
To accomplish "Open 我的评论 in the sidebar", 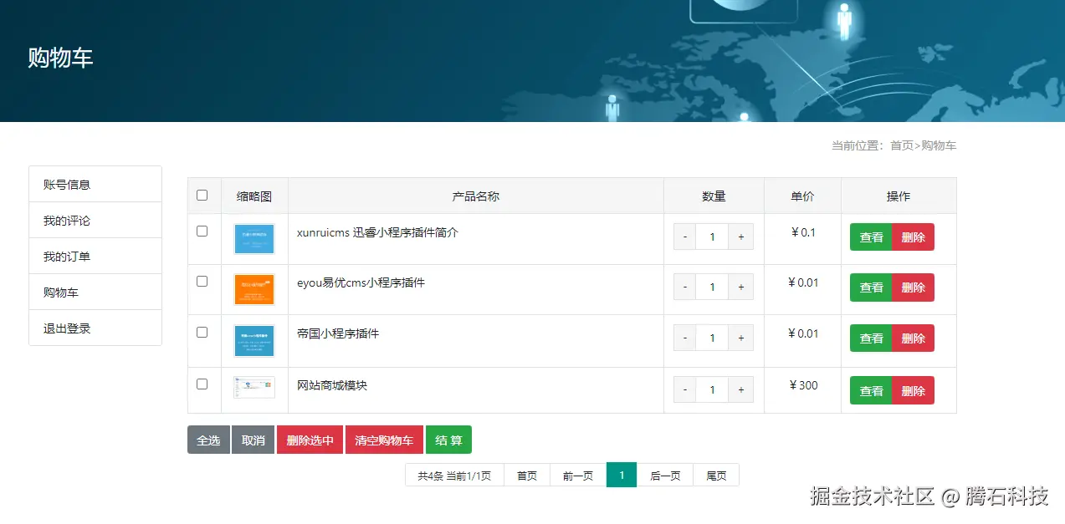I will coord(95,221).
